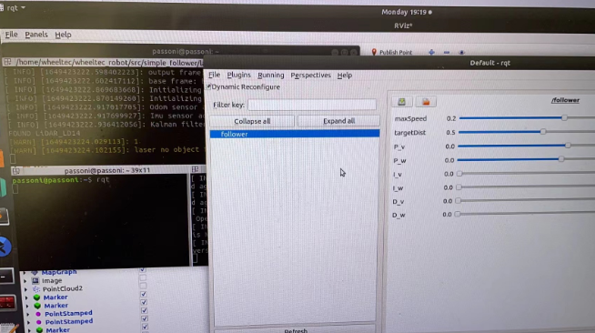Click the P_v slider handle
The height and width of the screenshot is (333, 595).
[x=568, y=146]
